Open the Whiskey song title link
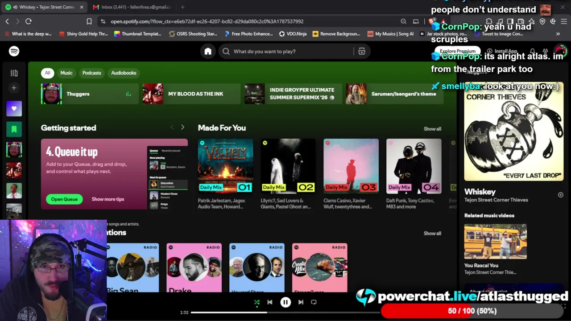571x321 pixels. click(480, 192)
